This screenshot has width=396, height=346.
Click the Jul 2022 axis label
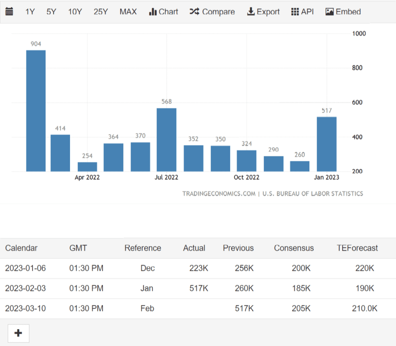pyautogui.click(x=166, y=177)
